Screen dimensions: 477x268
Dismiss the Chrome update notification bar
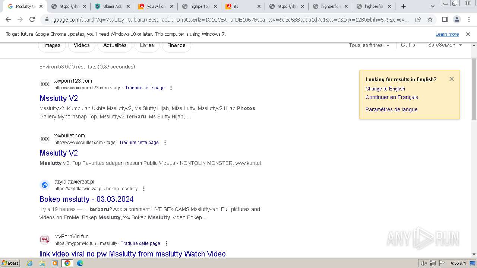click(468, 34)
